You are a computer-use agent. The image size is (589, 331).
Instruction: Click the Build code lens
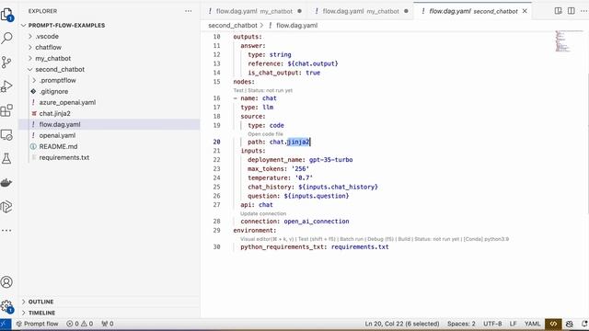pos(404,239)
